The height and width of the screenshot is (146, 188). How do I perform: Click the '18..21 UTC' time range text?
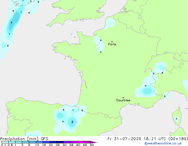coord(155,139)
